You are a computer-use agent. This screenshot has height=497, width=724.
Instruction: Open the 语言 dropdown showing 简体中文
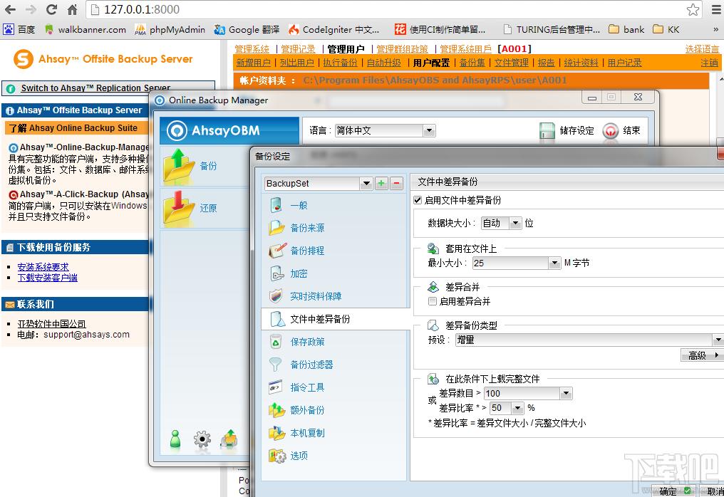(x=428, y=131)
